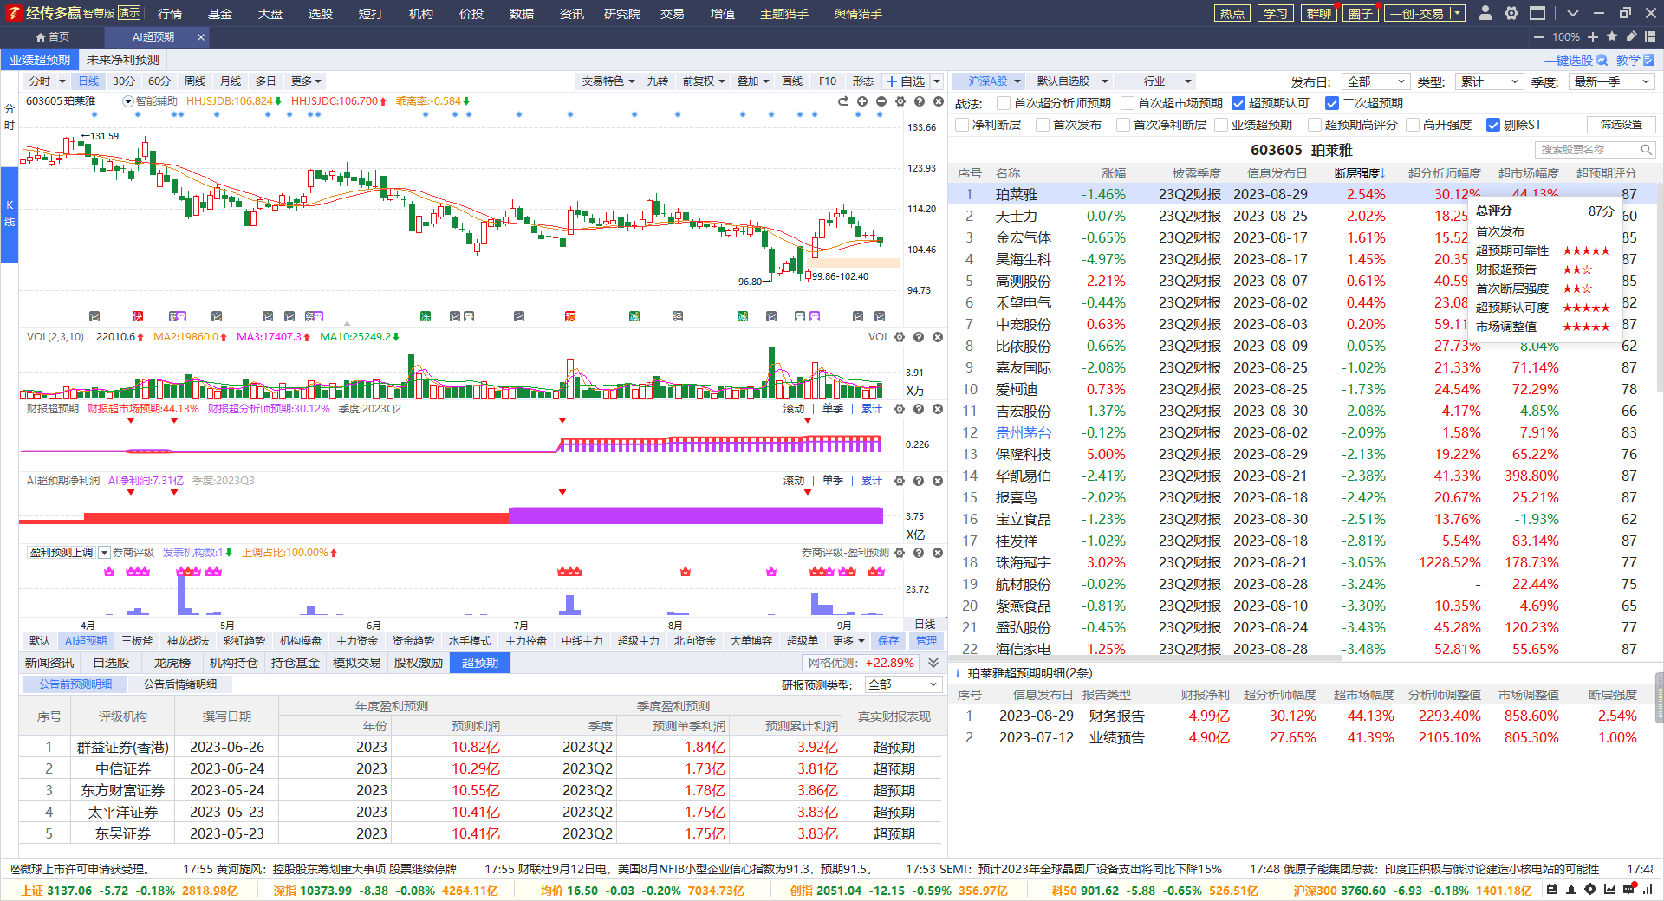This screenshot has width=1664, height=901.
Task: Open 类型 累计 dropdown
Action: pyautogui.click(x=1489, y=81)
